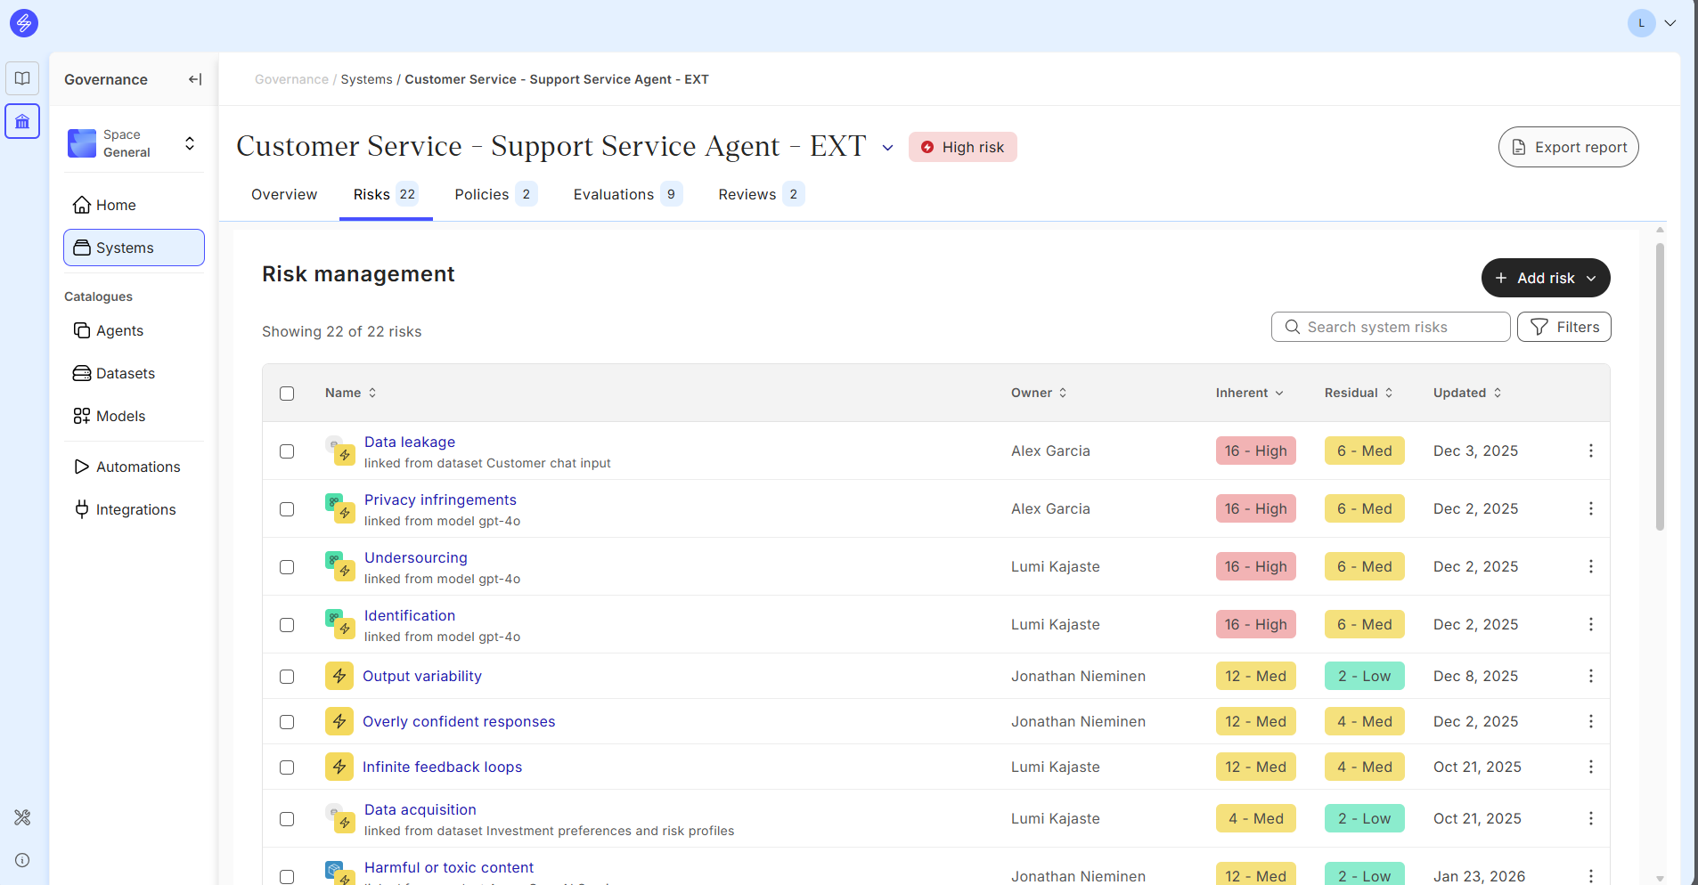The height and width of the screenshot is (885, 1698).
Task: Click the governance building icon in left rail
Action: pos(22,121)
